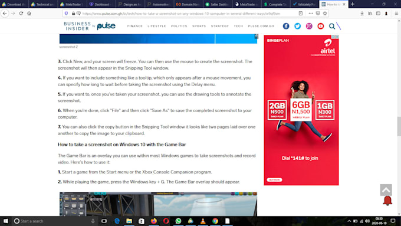Switch to the Complete tab
This screenshot has width=401, height=226.
pyautogui.click(x=276, y=4)
